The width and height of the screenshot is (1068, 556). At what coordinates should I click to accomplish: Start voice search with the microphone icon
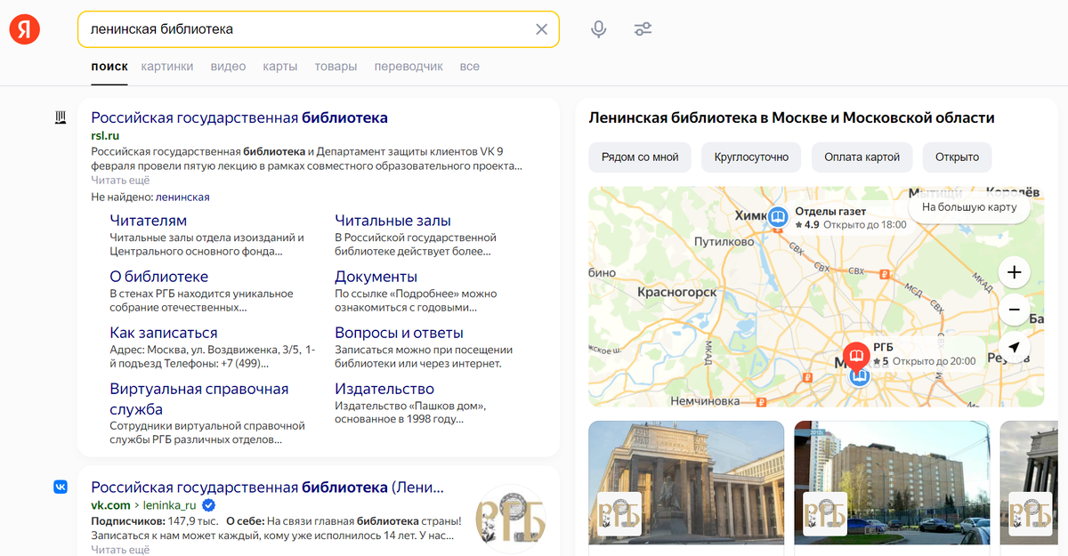599,29
